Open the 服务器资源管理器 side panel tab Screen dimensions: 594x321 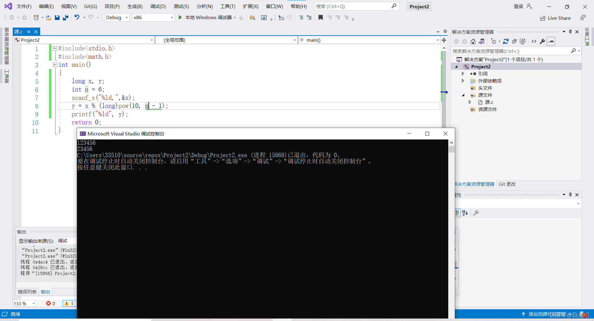[x=6, y=46]
